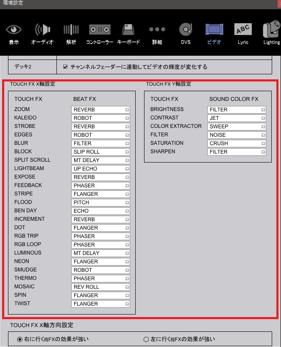The image size is (281, 347).
Task: Open the NEON Beat FX dropdown
Action: point(101,261)
